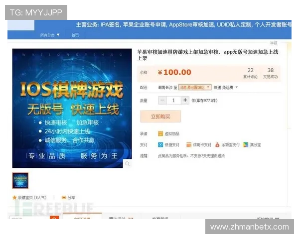The width and height of the screenshot is (299, 239).
Task: Click the 虚拟物品 promise icon
Action: pos(160,133)
